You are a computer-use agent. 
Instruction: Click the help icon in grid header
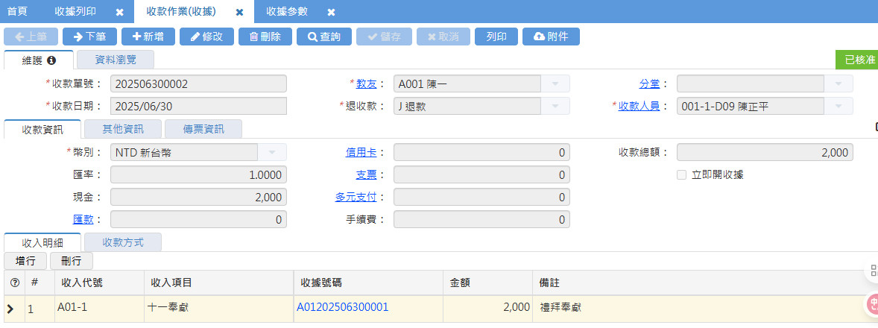[14, 283]
